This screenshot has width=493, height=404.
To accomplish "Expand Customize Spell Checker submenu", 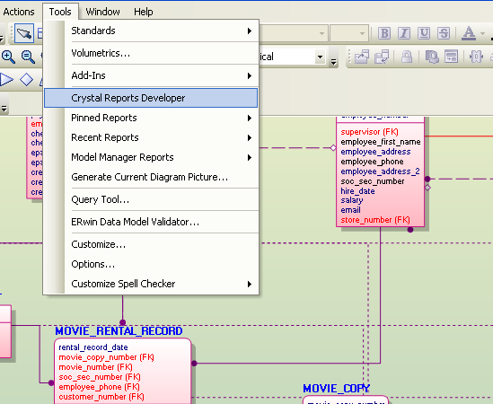I will coord(151,284).
